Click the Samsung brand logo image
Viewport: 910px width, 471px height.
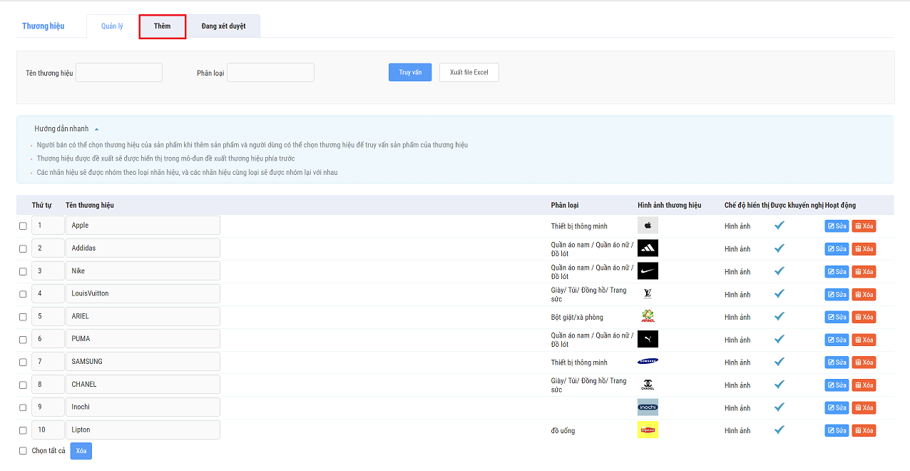pyautogui.click(x=648, y=362)
